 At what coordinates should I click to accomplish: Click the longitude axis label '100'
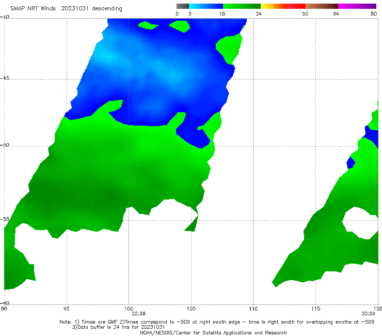point(129,309)
